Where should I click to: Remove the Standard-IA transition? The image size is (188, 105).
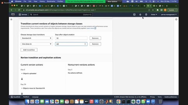[95, 38]
